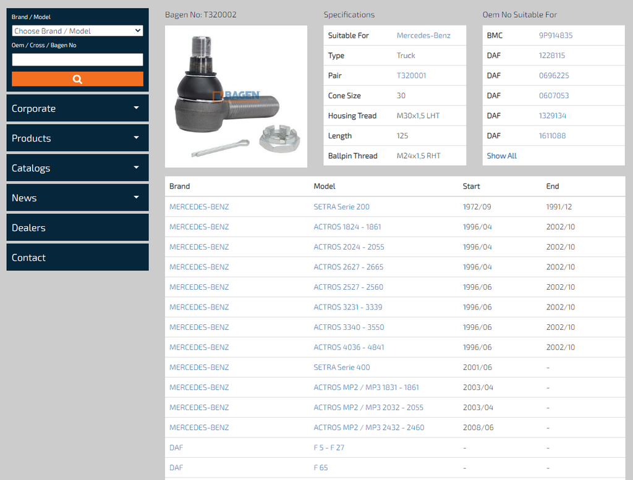Open ACTROS MP2 / MP3 2432 - 2460 link
633x480 pixels.
coord(369,427)
